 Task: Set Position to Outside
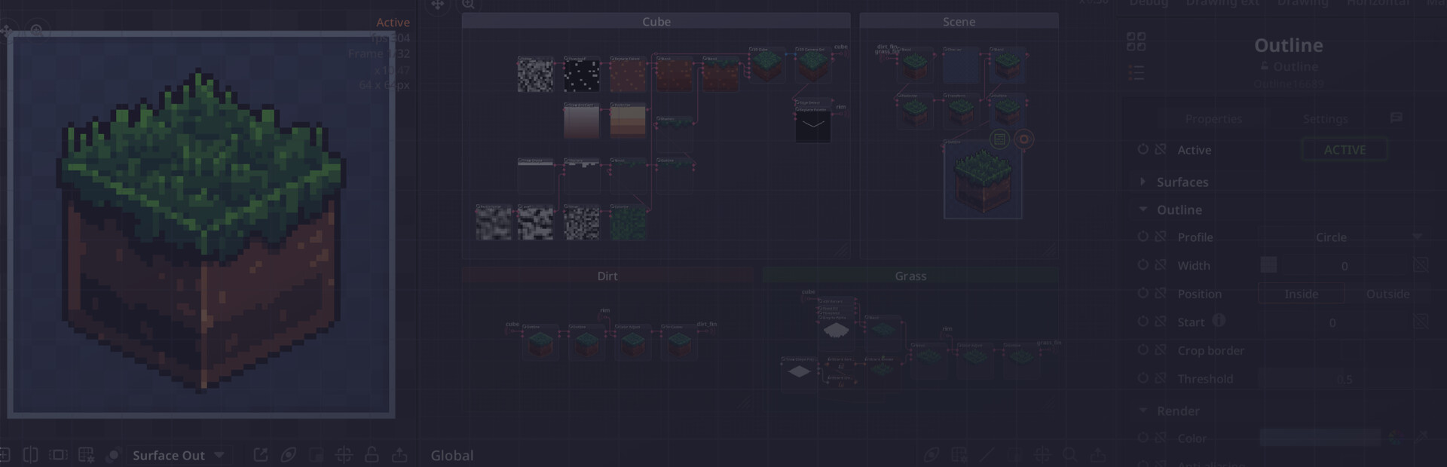[x=1387, y=294]
